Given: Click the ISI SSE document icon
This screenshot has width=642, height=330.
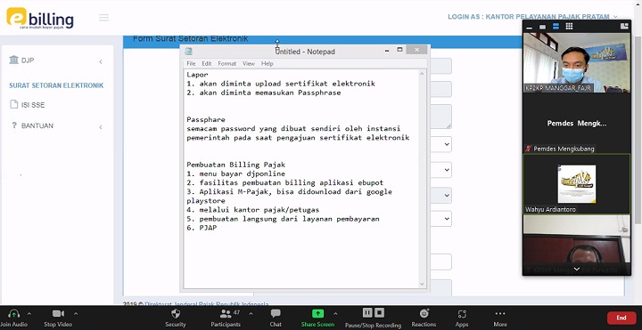Looking at the screenshot, I should pos(13,105).
